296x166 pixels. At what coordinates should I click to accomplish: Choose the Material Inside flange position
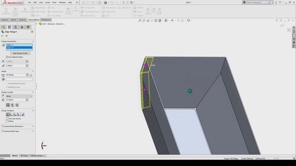(x=8, y=114)
